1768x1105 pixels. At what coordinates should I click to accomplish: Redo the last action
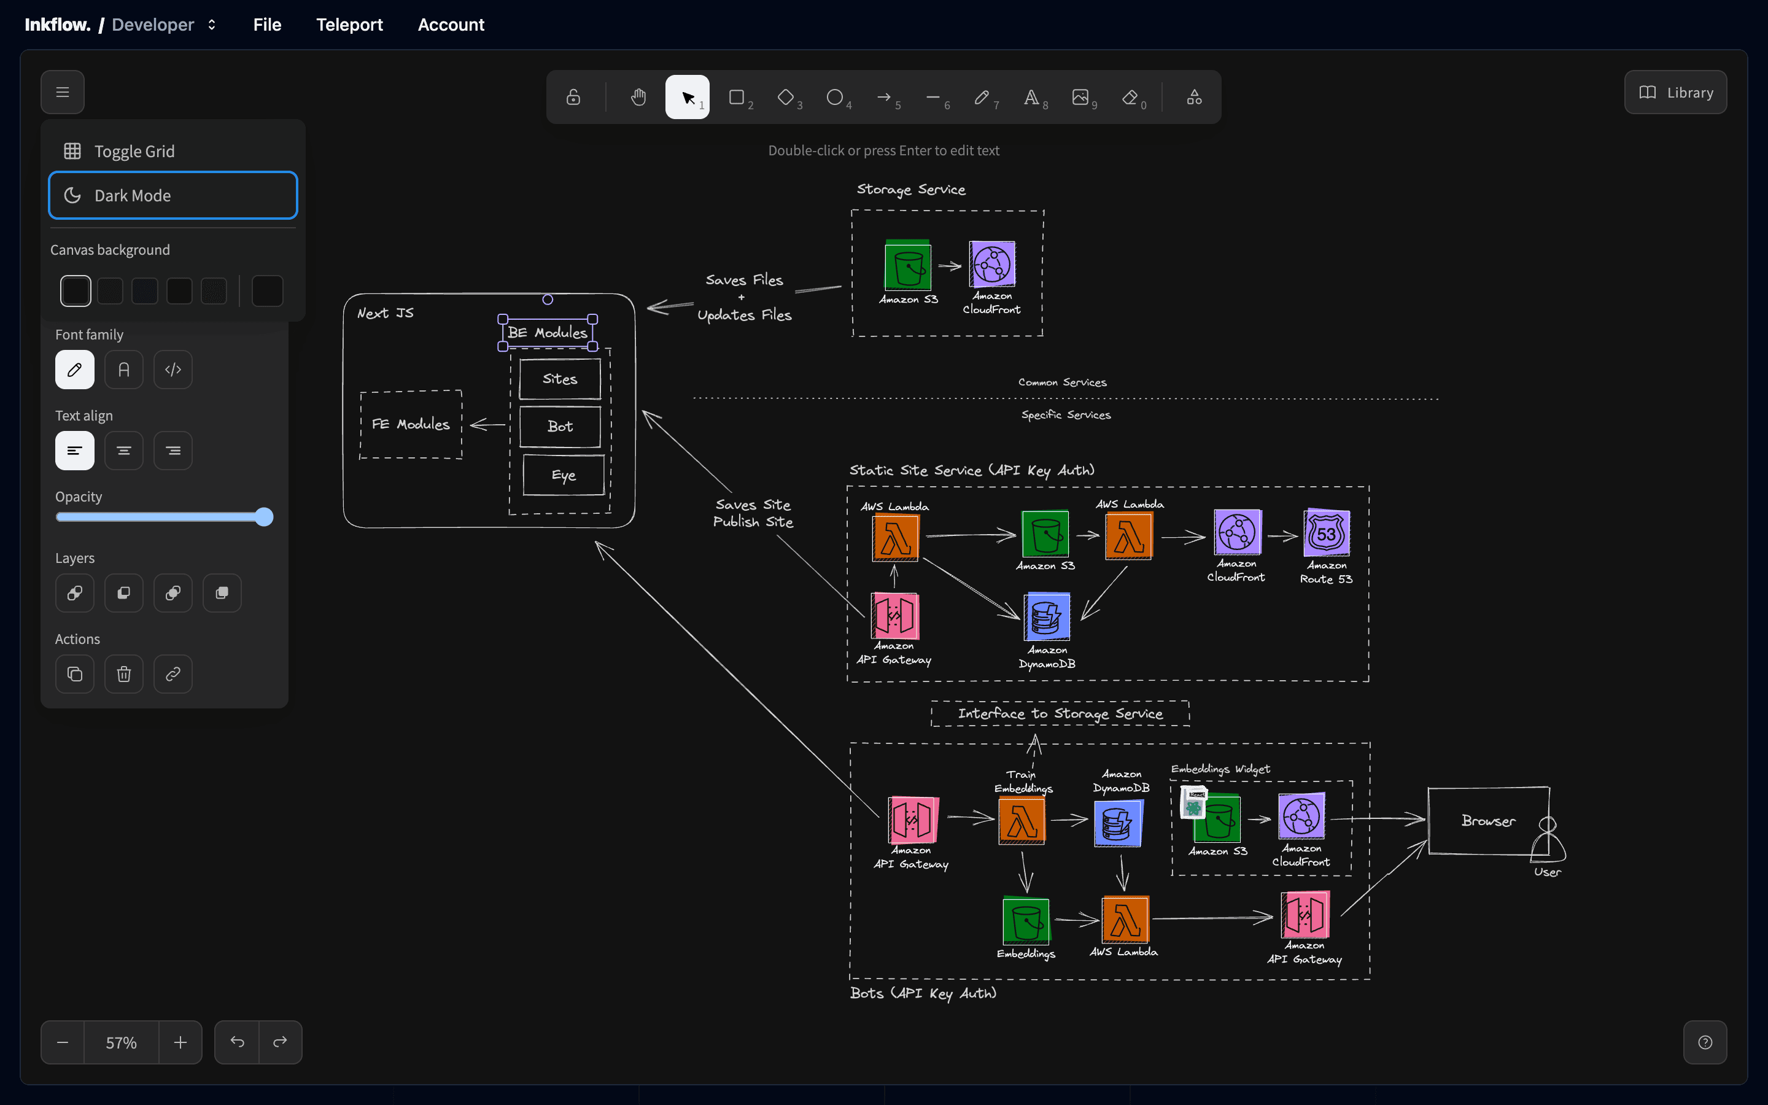(280, 1042)
